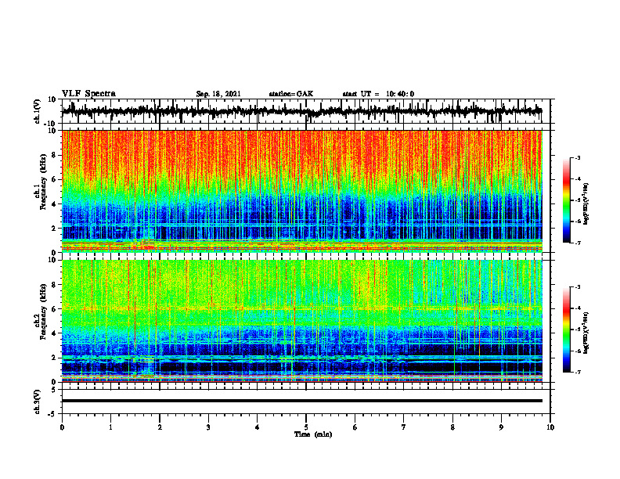This screenshot has width=620, height=479.
Task: Click the "-7" label below ch.2 colorbar
Action: point(578,373)
